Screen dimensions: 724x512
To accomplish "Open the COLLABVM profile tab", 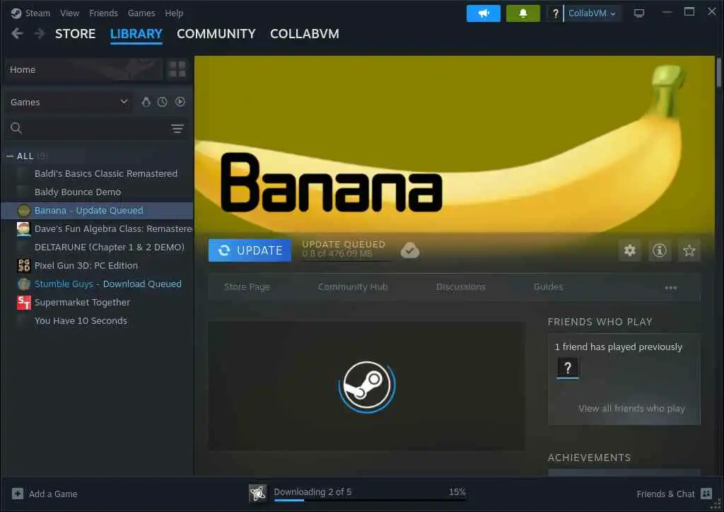I will click(305, 34).
